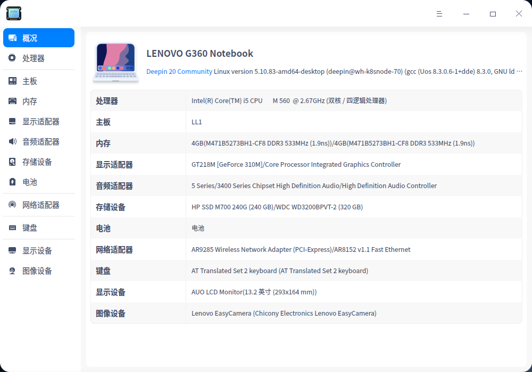Viewport: 532px width, 372px height.
Task: Click the laptop preview thumbnail
Action: point(115,61)
